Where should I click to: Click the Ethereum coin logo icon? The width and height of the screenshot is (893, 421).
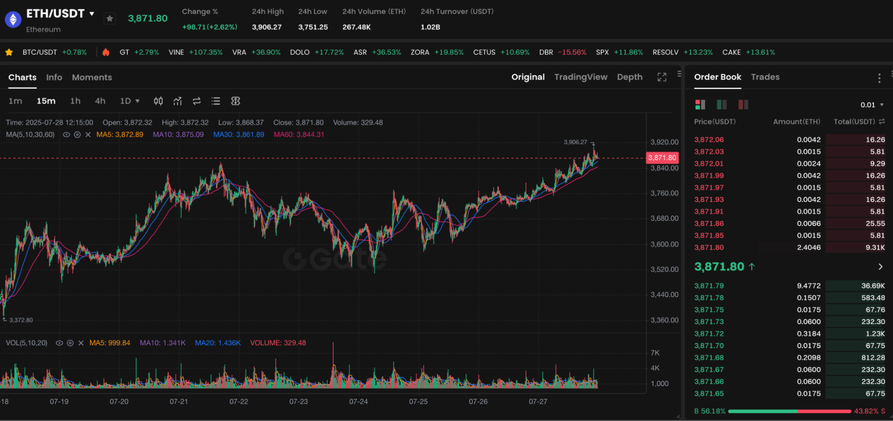(13, 19)
